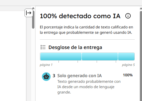The width and height of the screenshot is (142, 101).
Task: Select the last segment of breakdown bar
Action: pyautogui.click(x=126, y=57)
